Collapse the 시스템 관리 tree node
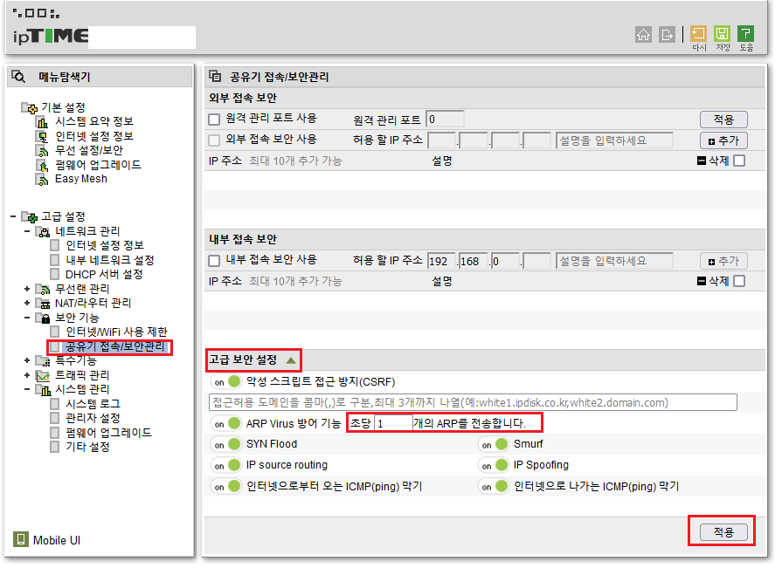782x568 pixels. pos(27,389)
